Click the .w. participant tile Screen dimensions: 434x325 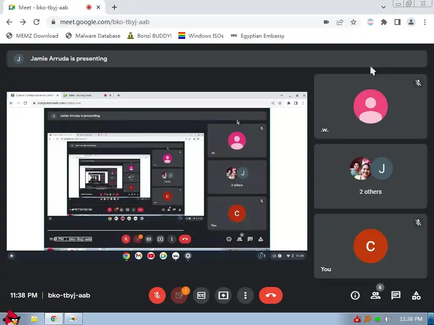(x=370, y=106)
